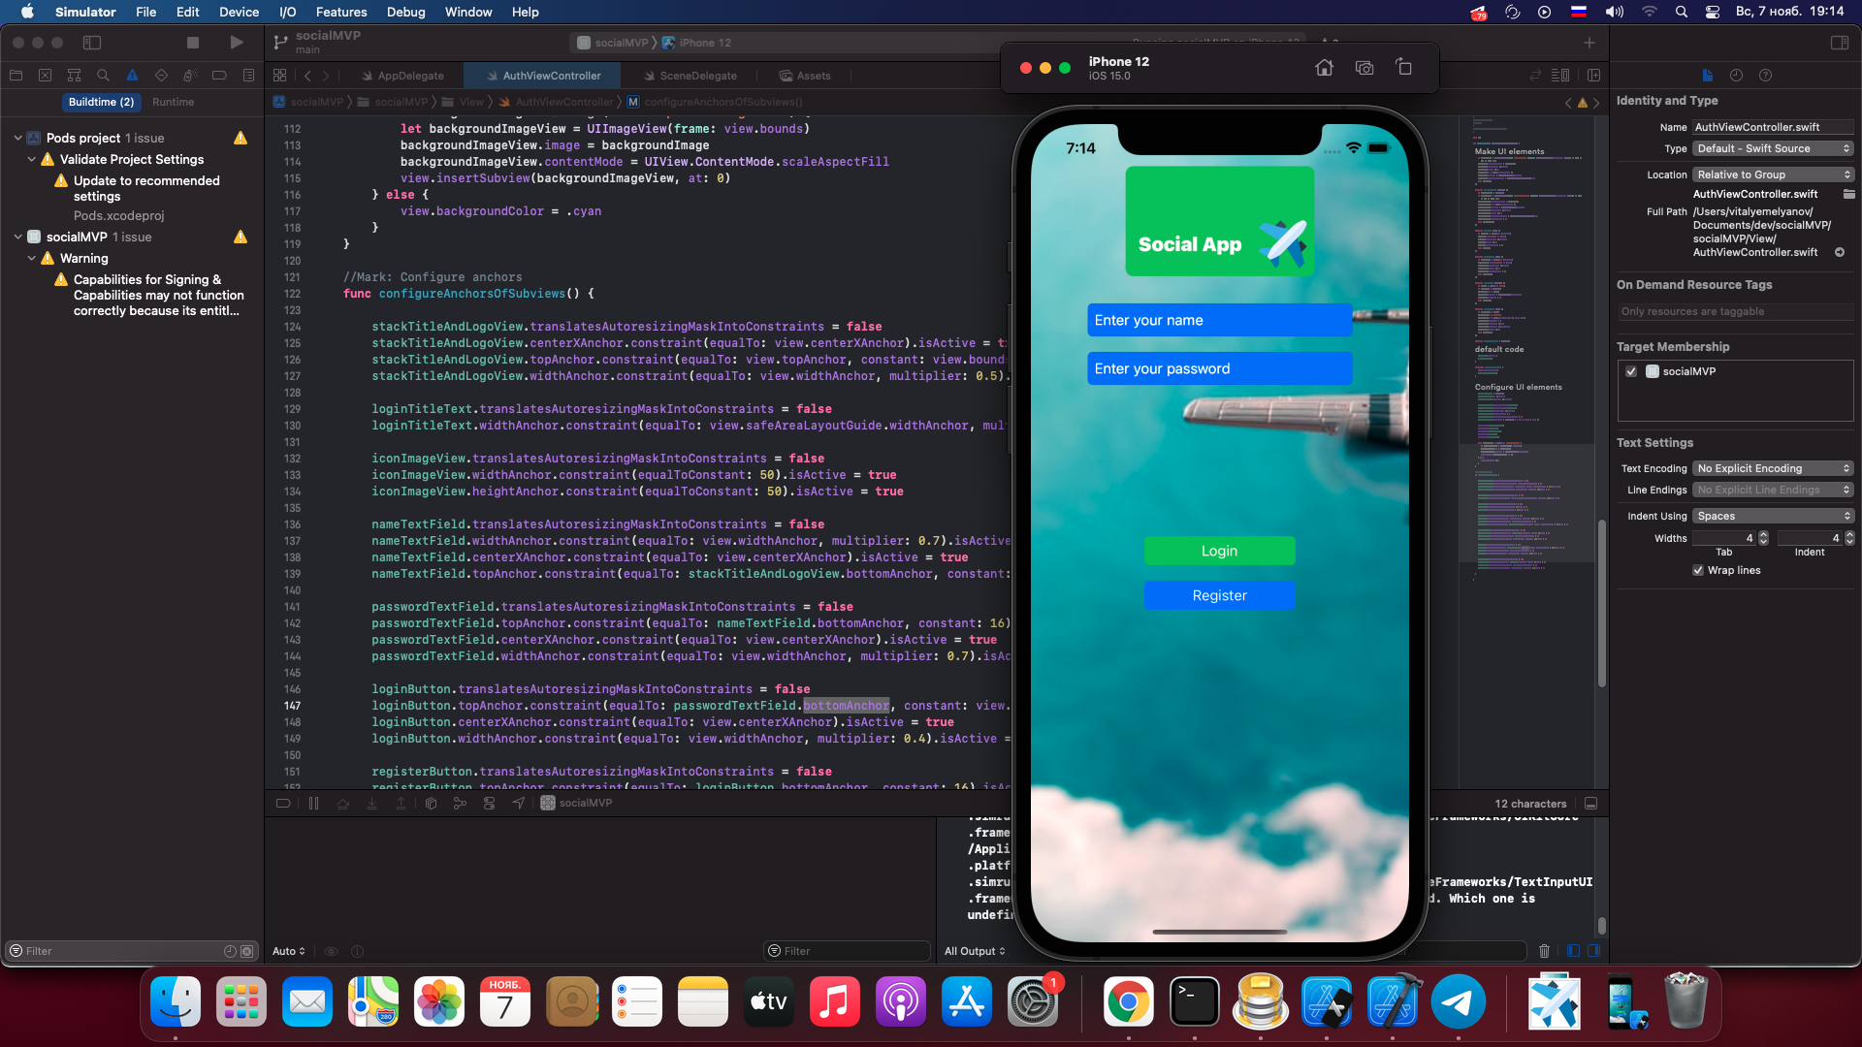
Task: Toggle the Xcode navigator sidebar button
Action: click(92, 43)
